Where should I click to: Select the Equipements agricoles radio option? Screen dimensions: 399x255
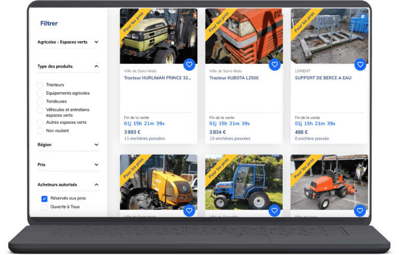click(40, 93)
